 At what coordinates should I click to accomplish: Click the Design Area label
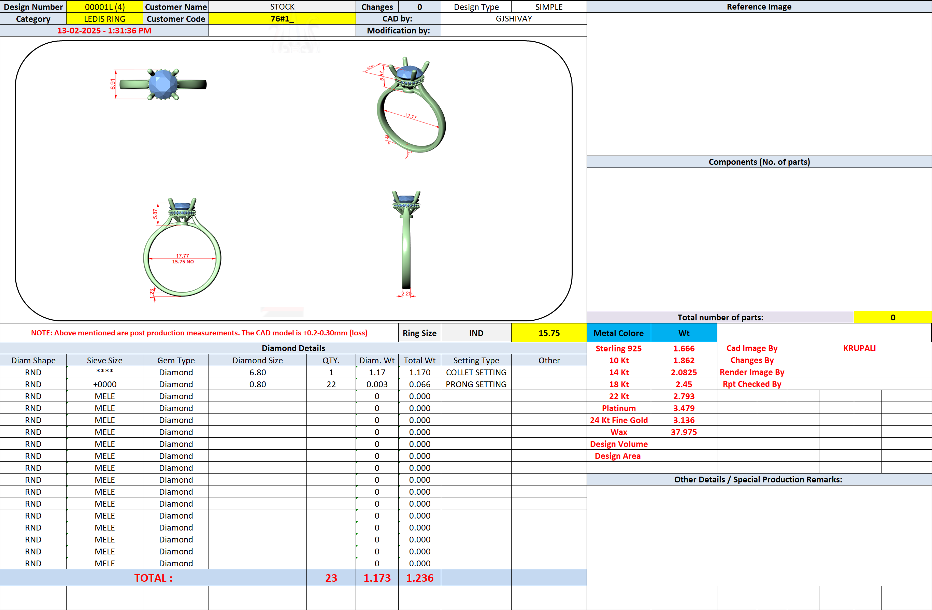pyautogui.click(x=619, y=456)
